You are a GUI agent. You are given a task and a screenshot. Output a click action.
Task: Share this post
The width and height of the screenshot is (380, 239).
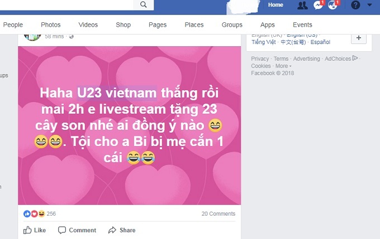point(122,230)
